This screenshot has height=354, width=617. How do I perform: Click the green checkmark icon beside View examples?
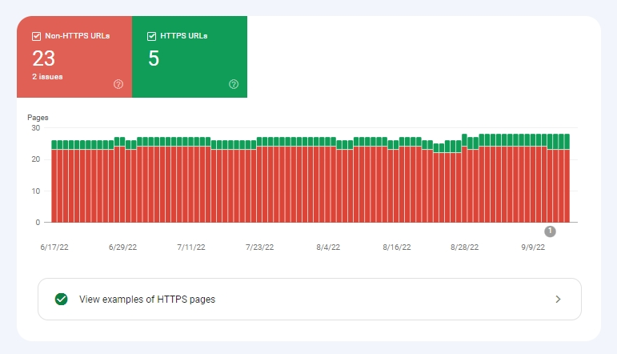tap(62, 300)
